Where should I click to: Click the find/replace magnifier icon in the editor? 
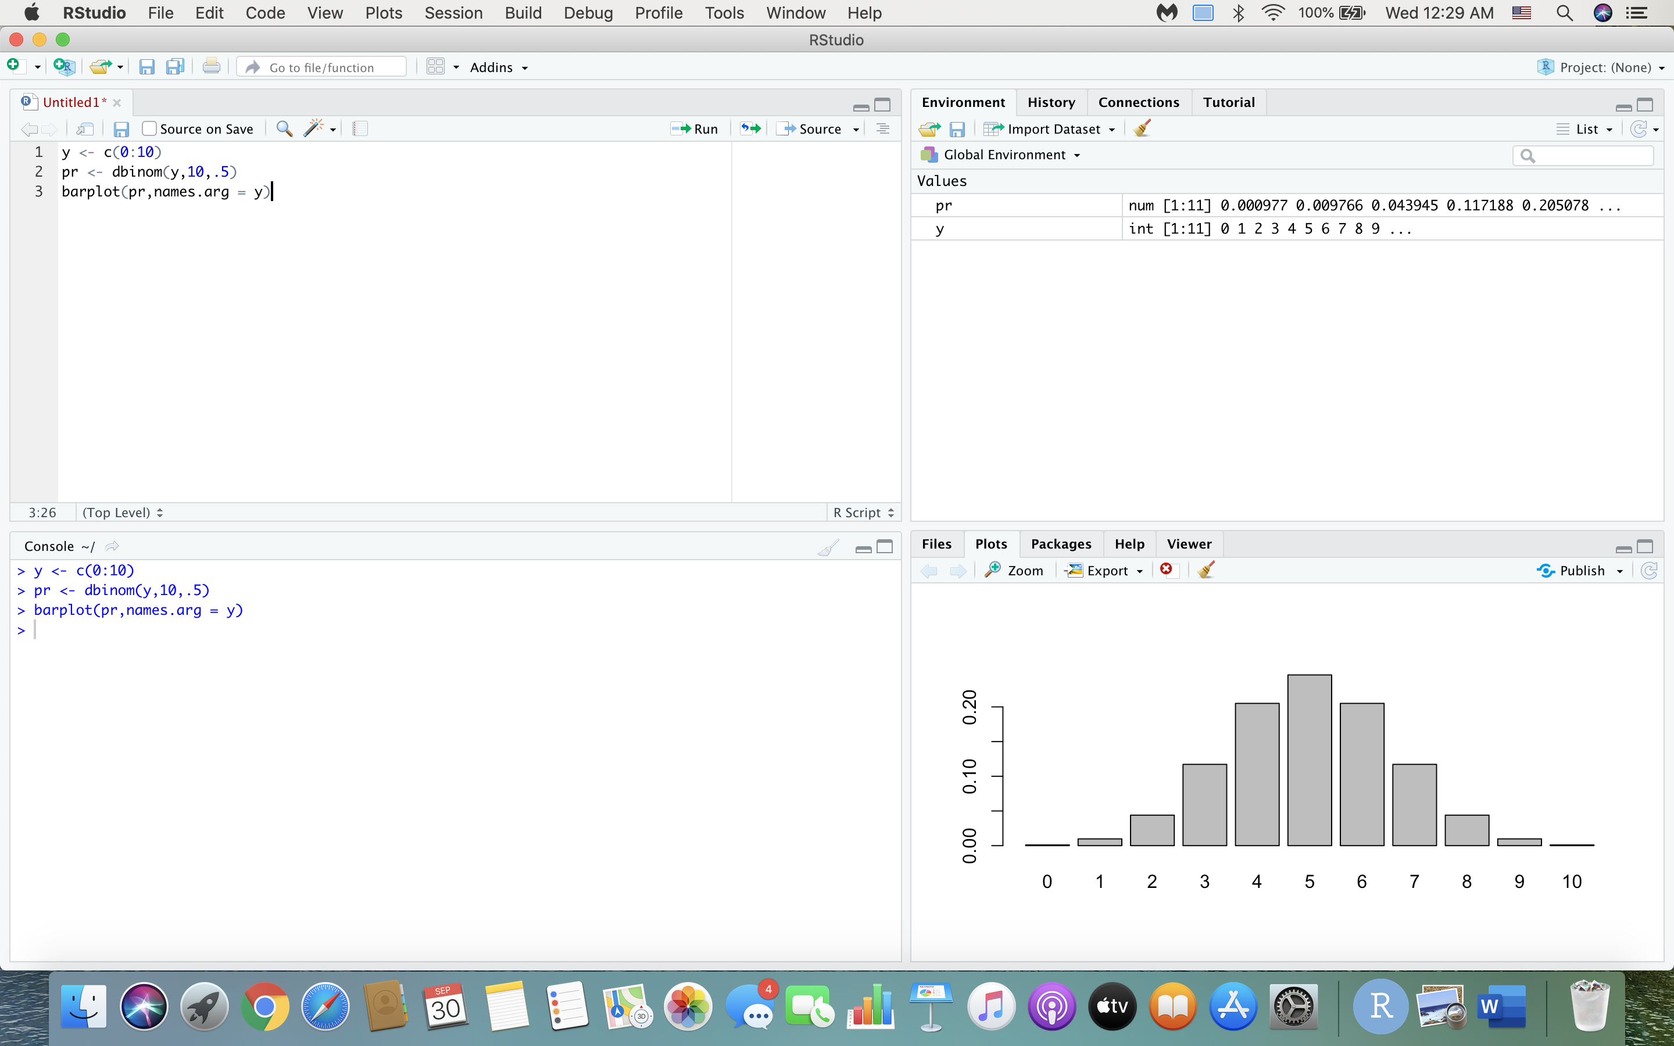click(284, 128)
